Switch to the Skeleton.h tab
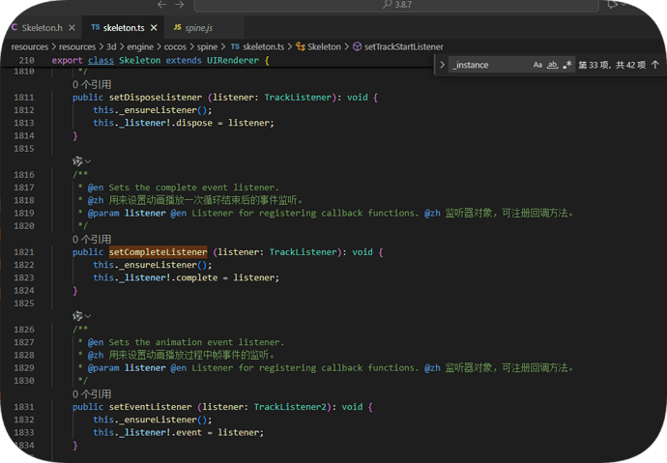Screen dimensions: 667x463 (42, 28)
